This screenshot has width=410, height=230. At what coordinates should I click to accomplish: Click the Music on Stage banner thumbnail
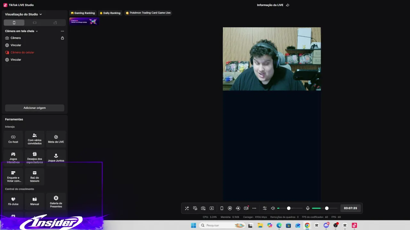pyautogui.click(x=84, y=21)
